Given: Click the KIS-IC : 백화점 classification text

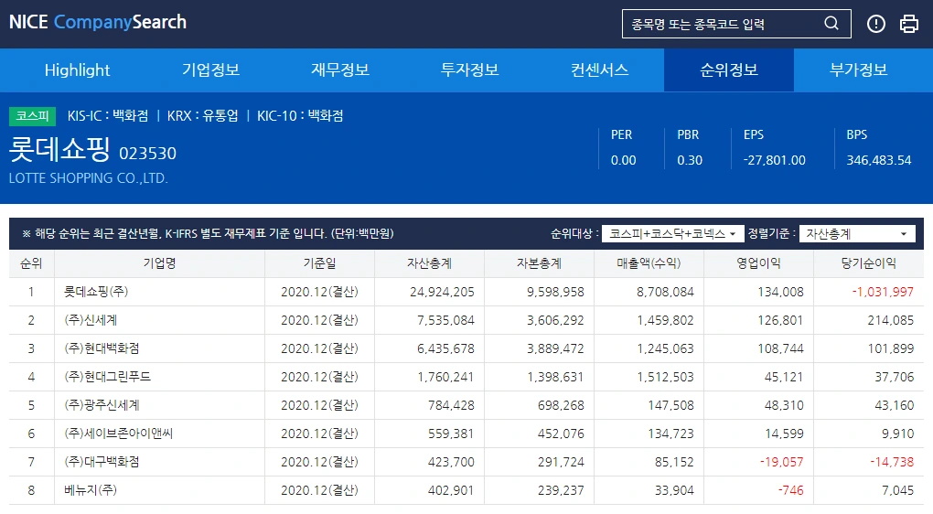Looking at the screenshot, I should (x=108, y=115).
